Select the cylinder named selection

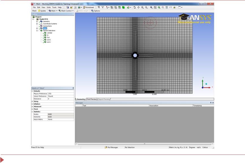point(50,33)
